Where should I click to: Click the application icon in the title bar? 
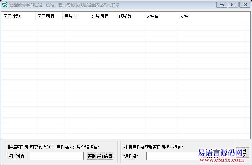click(4, 5)
